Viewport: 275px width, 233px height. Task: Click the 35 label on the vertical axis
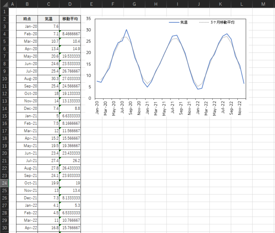(88, 19)
